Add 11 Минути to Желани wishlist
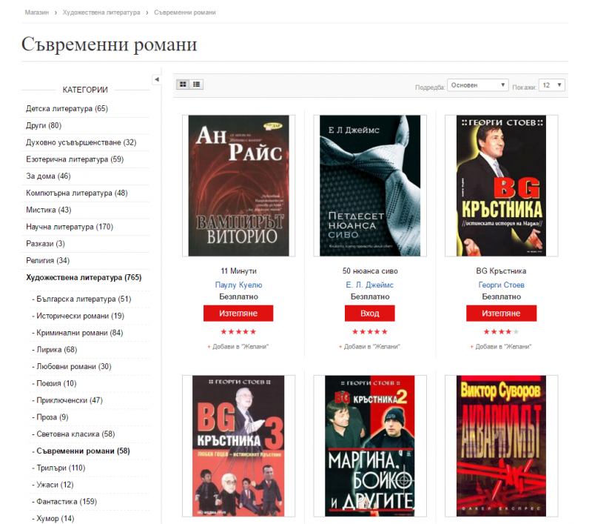This screenshot has height=524, width=592. pyautogui.click(x=238, y=346)
